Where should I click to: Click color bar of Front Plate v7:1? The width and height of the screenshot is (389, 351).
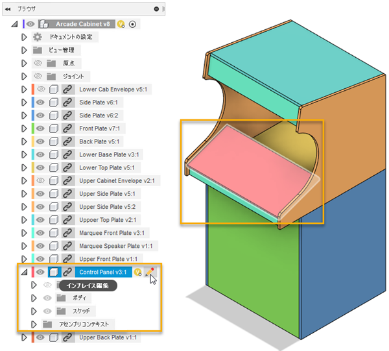33,128
